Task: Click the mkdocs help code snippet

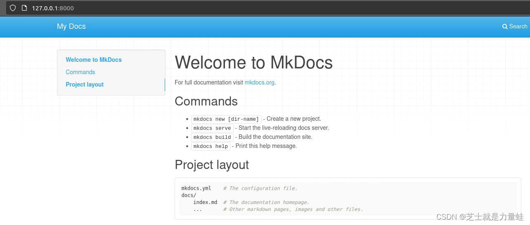Action: pos(211,146)
